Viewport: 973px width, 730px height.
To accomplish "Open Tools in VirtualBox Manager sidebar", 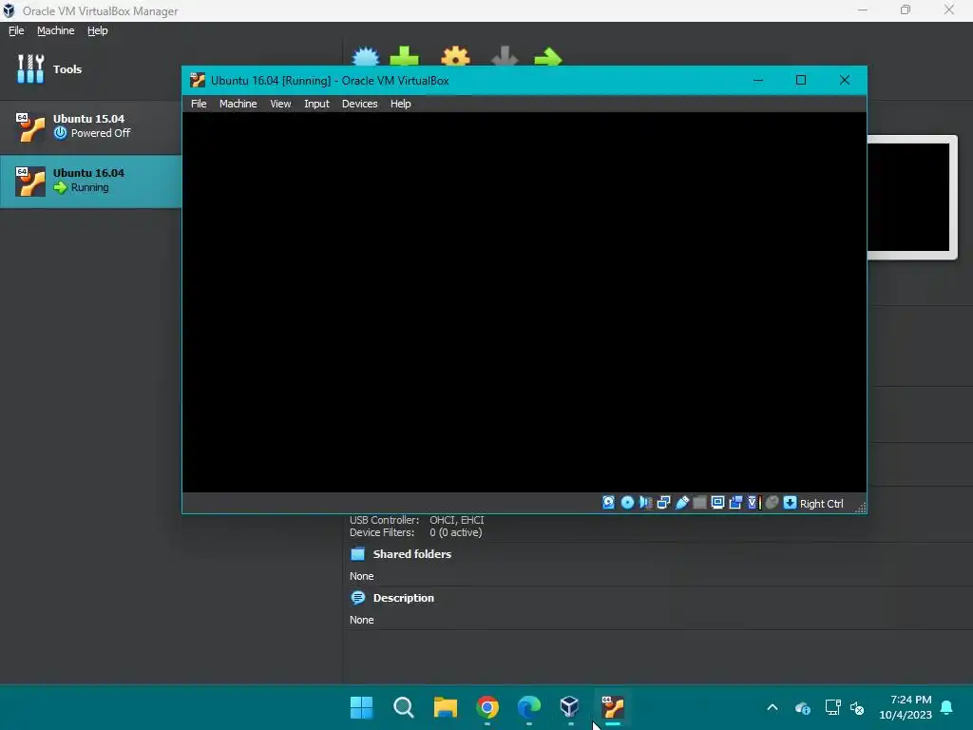I will (x=90, y=68).
